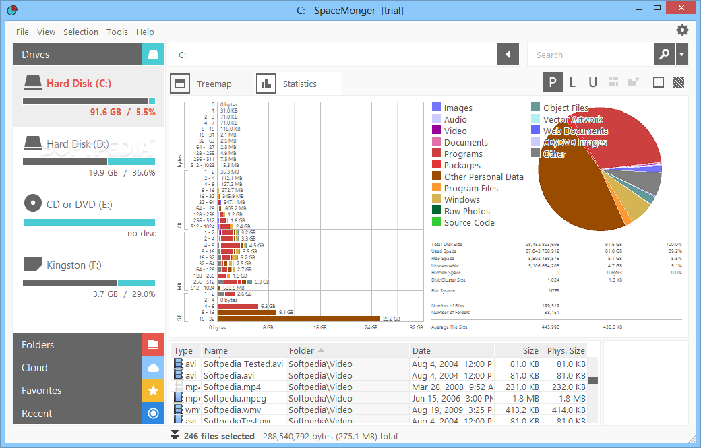
Task: Expand the Recent panel
Action: pyautogui.click(x=78, y=413)
